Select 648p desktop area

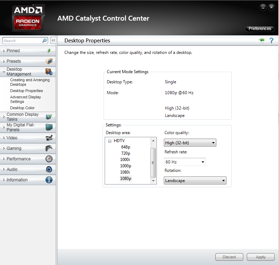coord(126,147)
